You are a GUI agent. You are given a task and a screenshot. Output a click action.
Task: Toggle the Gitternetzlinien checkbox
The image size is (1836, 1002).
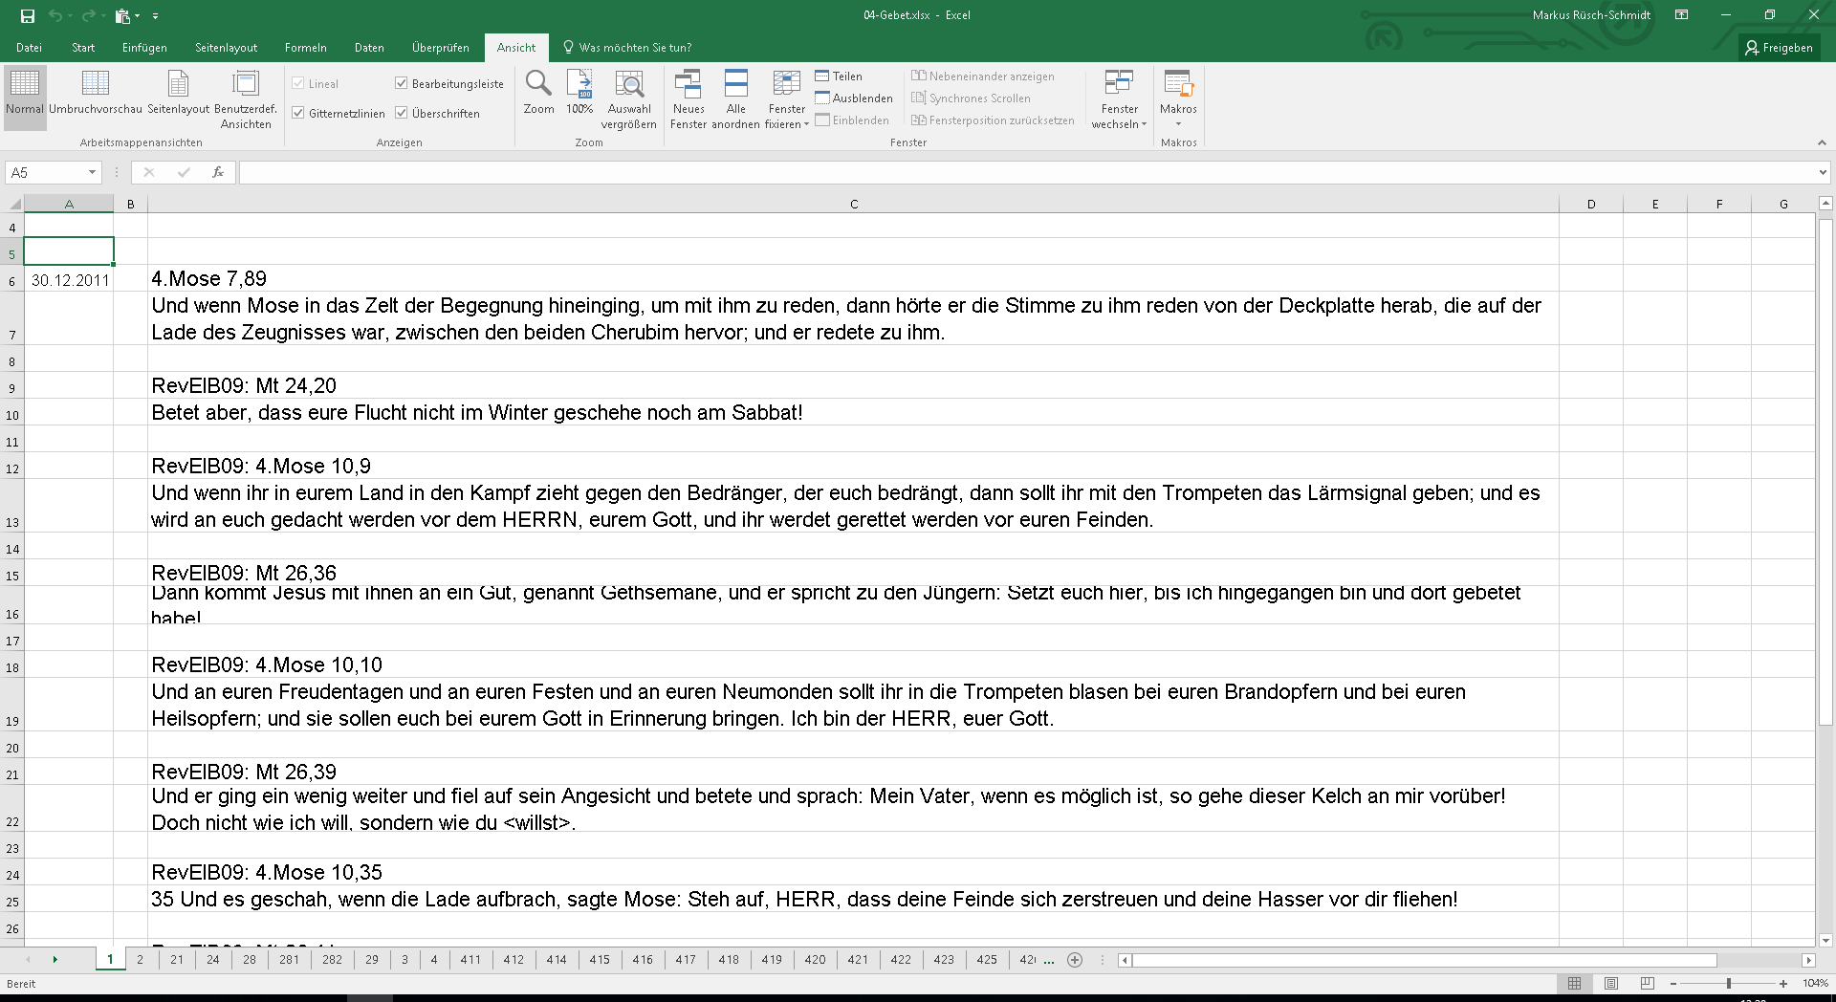[298, 113]
